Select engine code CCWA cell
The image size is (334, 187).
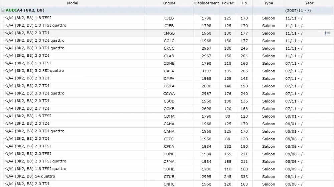pyautogui.click(x=169, y=94)
